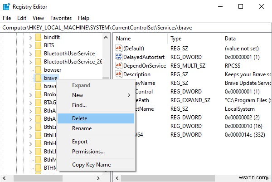Viewport: 272px width, 182px height.
Task: Open the New submenu arrow in context menu
Action: click(x=129, y=95)
